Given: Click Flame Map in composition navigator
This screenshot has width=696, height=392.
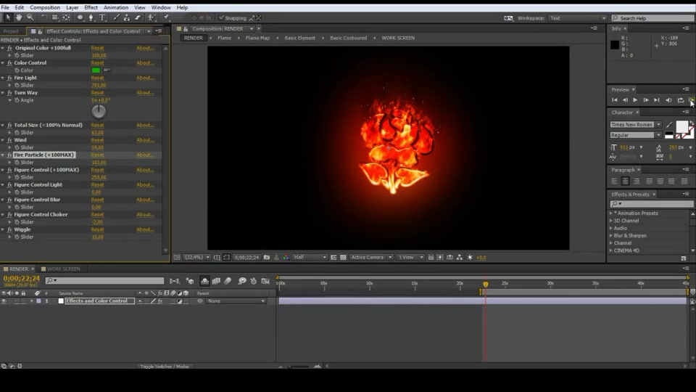Looking at the screenshot, I should [x=257, y=38].
